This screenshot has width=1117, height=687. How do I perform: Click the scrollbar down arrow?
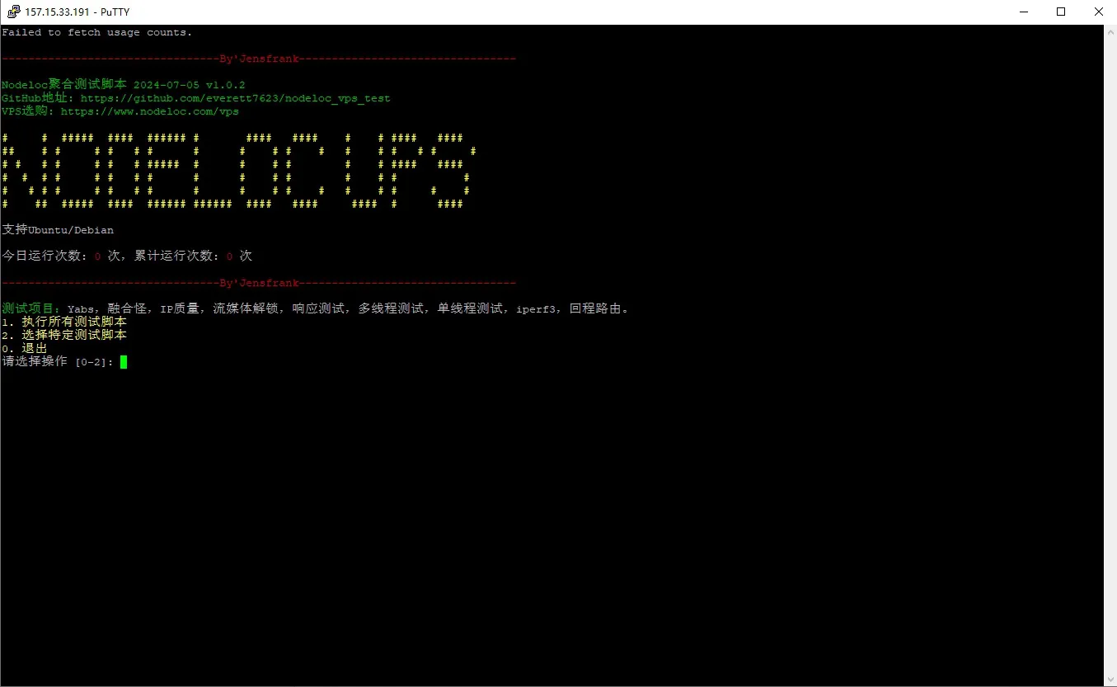[x=1110, y=679]
